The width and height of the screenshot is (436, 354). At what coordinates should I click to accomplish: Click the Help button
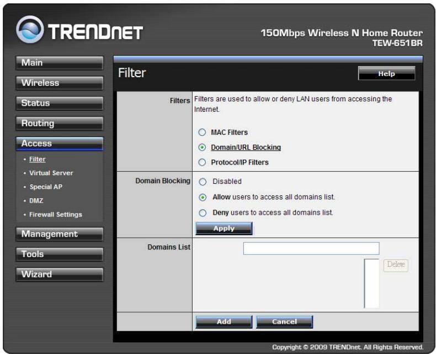pos(386,74)
